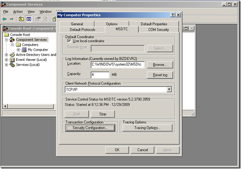Select Component Services tree item label

click(x=32, y=39)
